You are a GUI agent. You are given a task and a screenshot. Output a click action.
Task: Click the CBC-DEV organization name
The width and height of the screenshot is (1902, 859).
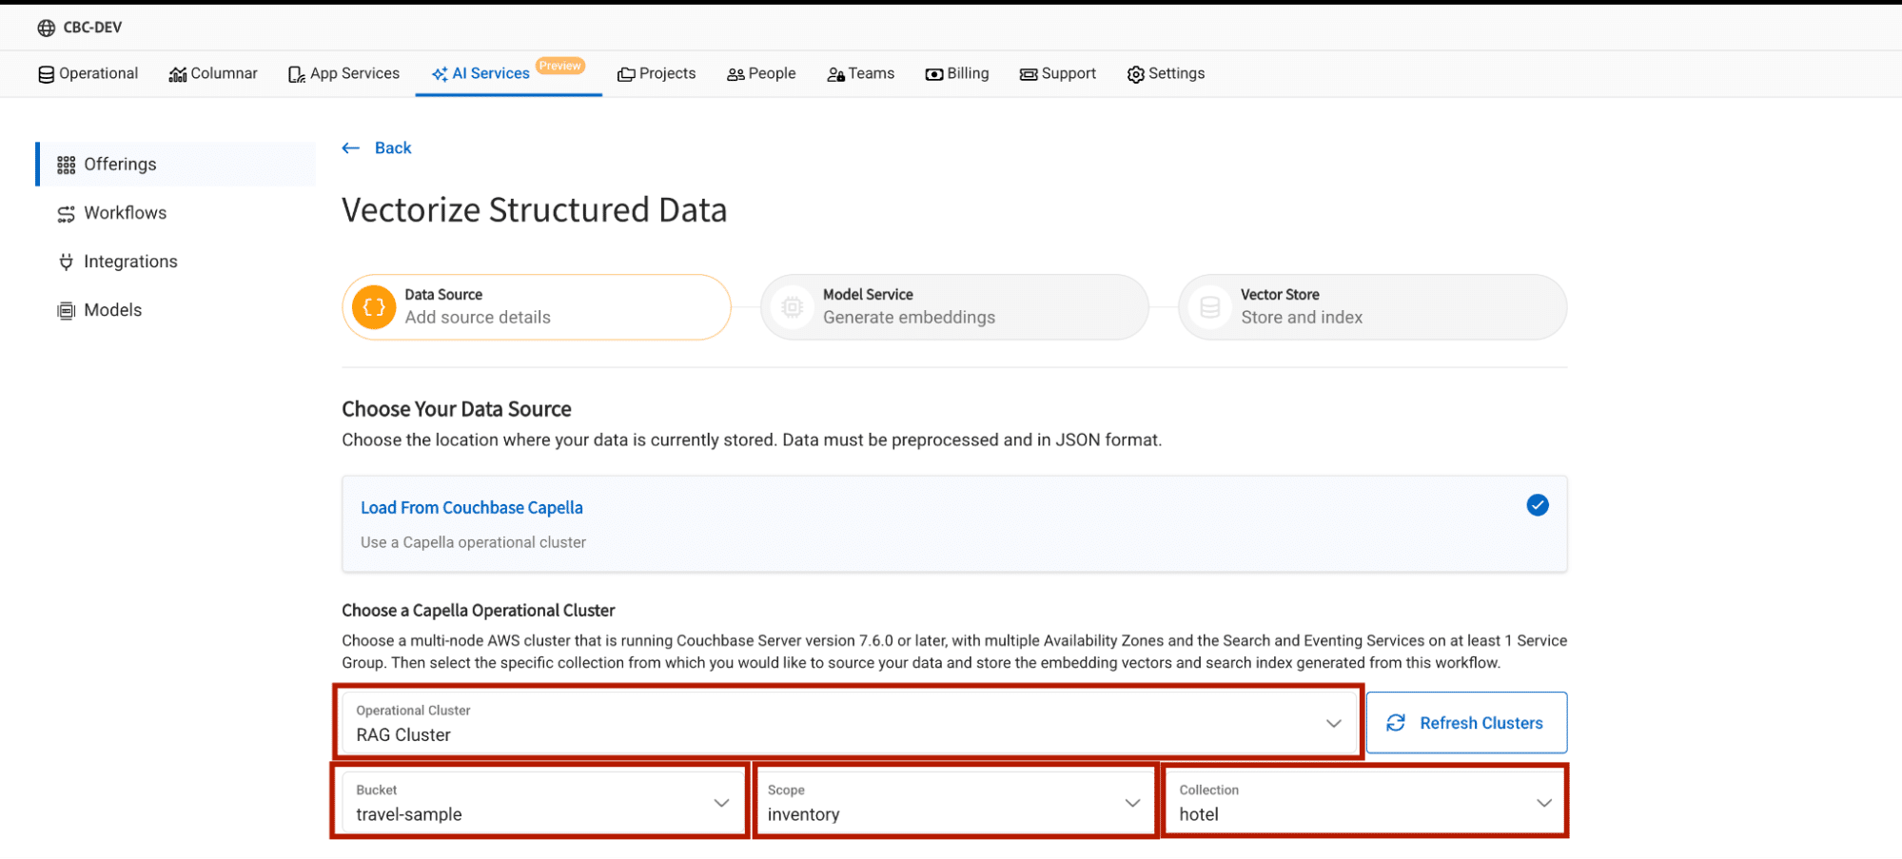[x=92, y=28]
